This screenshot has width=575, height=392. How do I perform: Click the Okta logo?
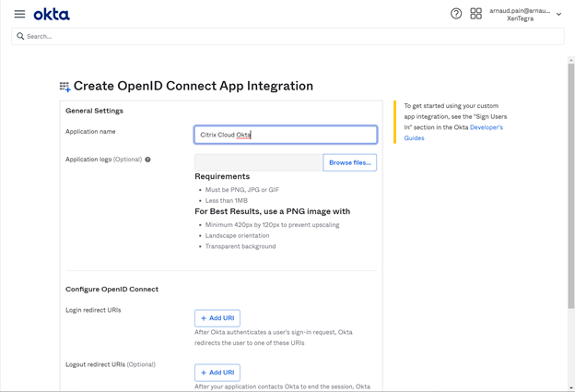[x=52, y=14]
